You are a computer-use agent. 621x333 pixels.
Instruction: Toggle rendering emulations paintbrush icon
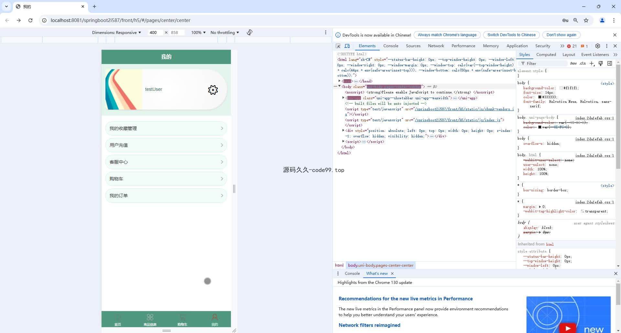[x=601, y=63]
